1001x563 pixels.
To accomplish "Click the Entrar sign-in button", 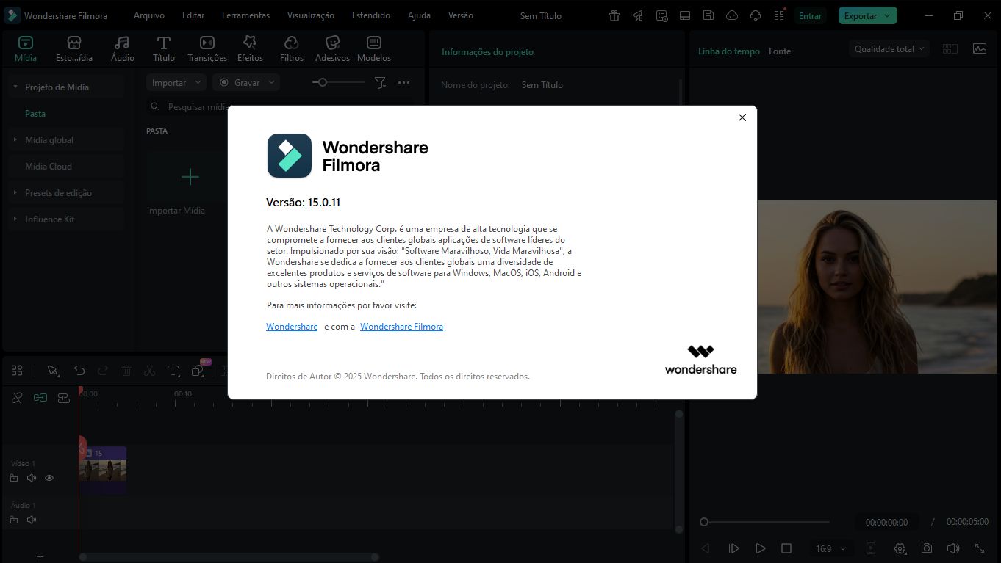I will point(810,15).
